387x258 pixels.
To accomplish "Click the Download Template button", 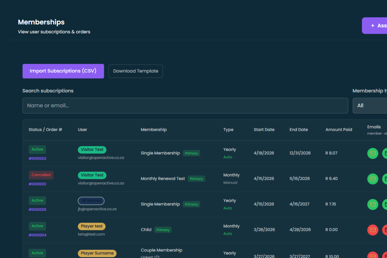I will point(136,71).
